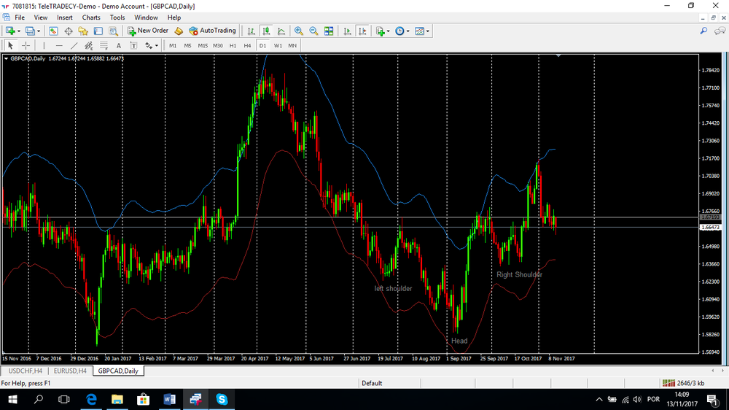729x410 pixels.
Task: Switch timeframe to H4
Action: pyautogui.click(x=247, y=46)
